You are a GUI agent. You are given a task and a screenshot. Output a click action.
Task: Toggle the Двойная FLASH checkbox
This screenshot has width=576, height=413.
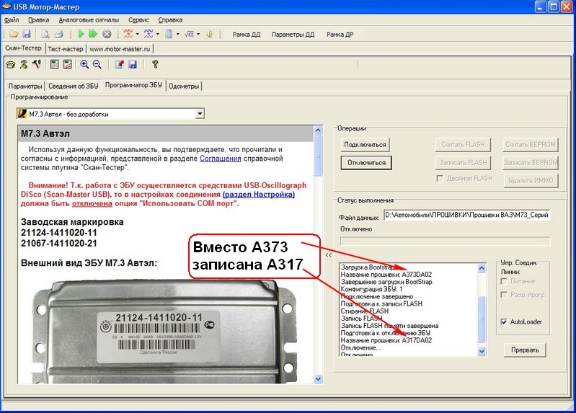coord(441,178)
